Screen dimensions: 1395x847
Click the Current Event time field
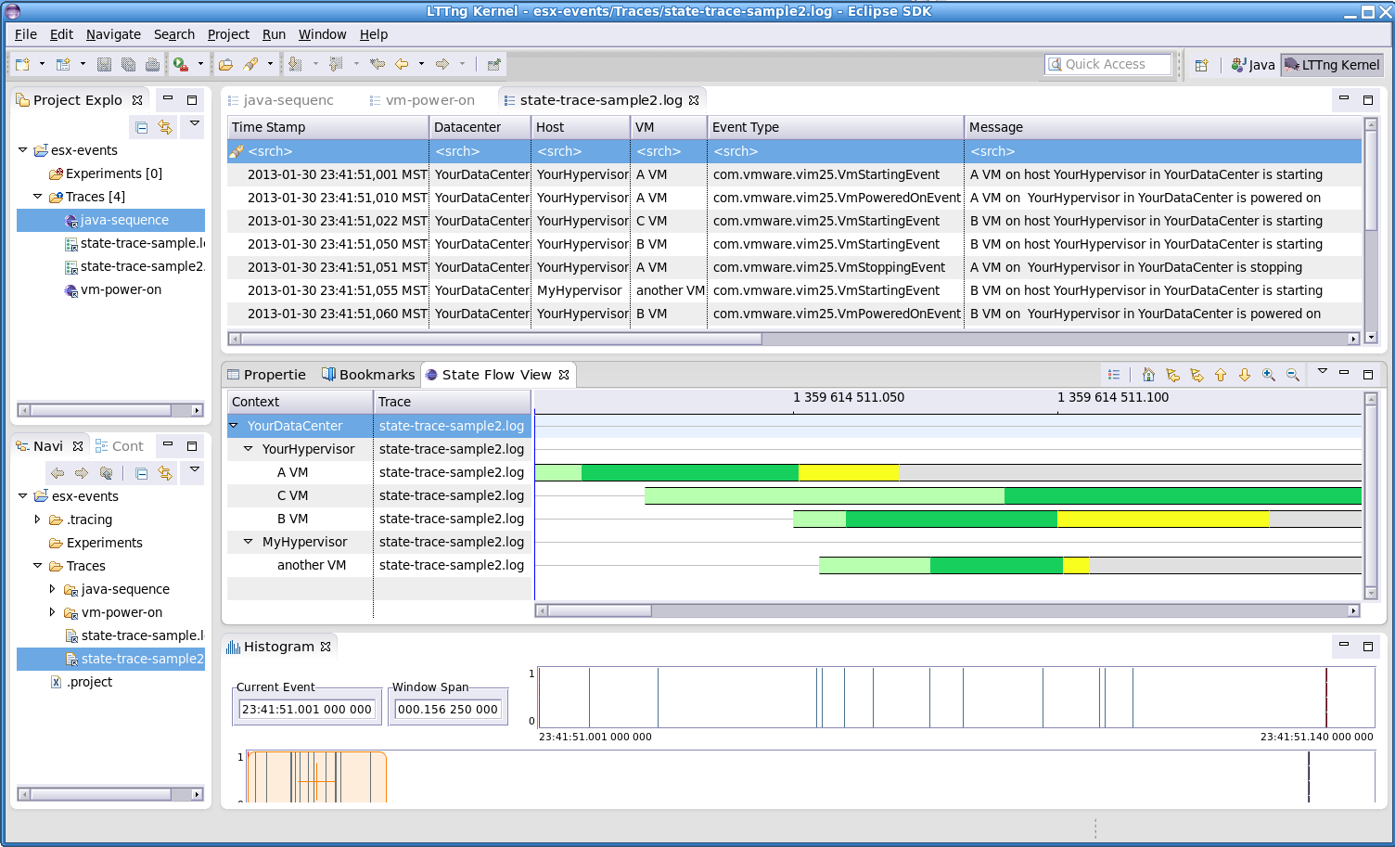pos(307,709)
